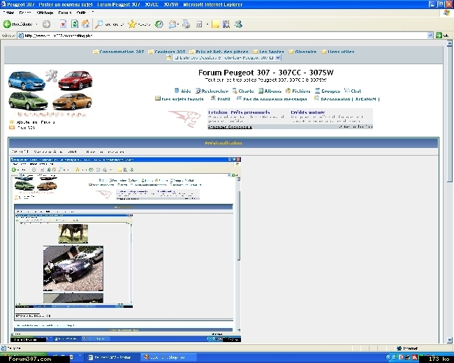The width and height of the screenshot is (454, 363).
Task: Open the Précédente back history dropdown arrow
Action: pos(37,24)
